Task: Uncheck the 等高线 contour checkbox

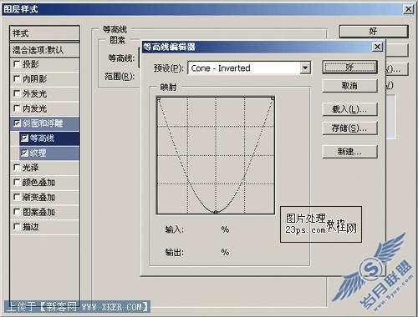Action: (24, 138)
